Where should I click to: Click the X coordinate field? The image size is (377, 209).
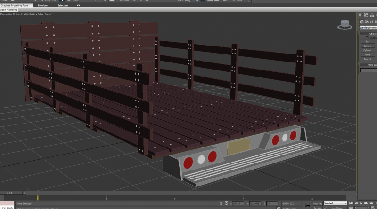click(238, 203)
